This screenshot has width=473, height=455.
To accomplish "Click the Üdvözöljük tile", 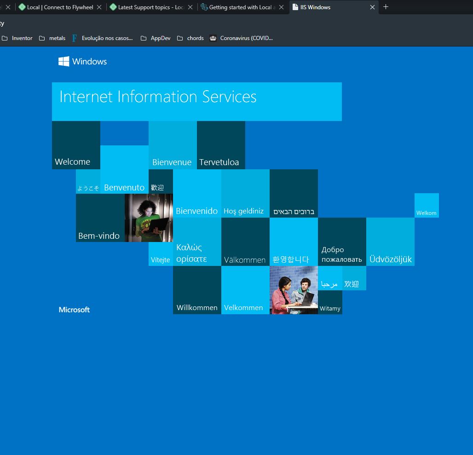I will pos(390,242).
